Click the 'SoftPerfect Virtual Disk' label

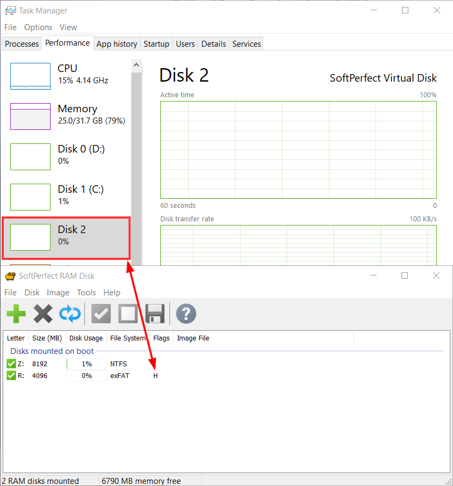[383, 78]
